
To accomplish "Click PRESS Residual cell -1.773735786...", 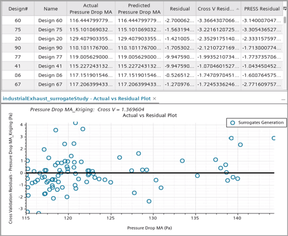I will pos(262,57).
